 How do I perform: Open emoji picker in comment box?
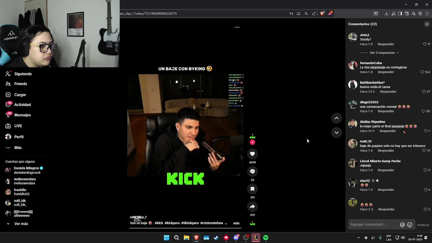pyautogui.click(x=410, y=225)
